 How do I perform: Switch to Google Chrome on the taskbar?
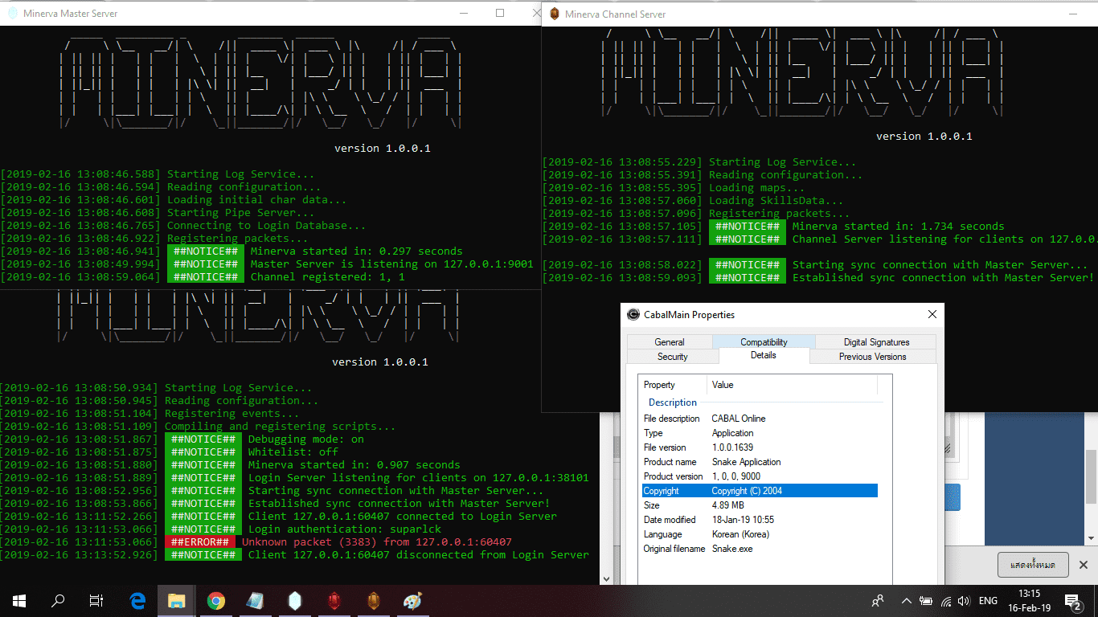pyautogui.click(x=215, y=600)
